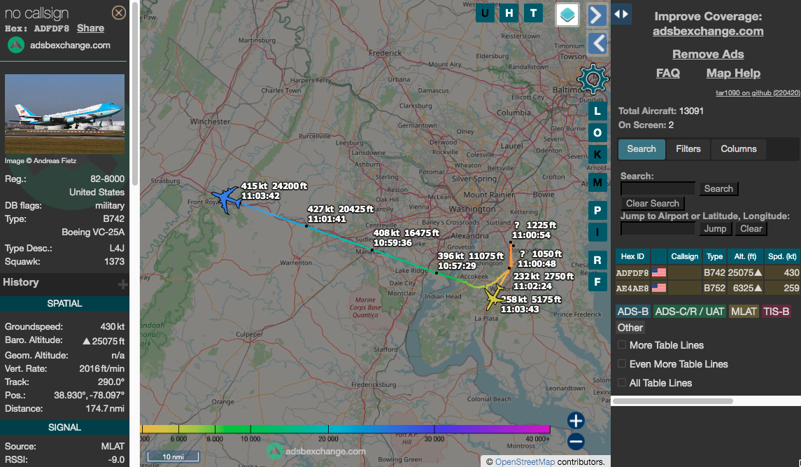
Task: Open the adsbexchange.com Improve Coverage link
Action: click(x=708, y=32)
